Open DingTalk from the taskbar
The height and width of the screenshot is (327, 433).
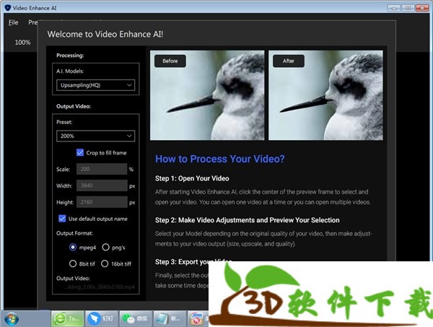[x=101, y=319]
